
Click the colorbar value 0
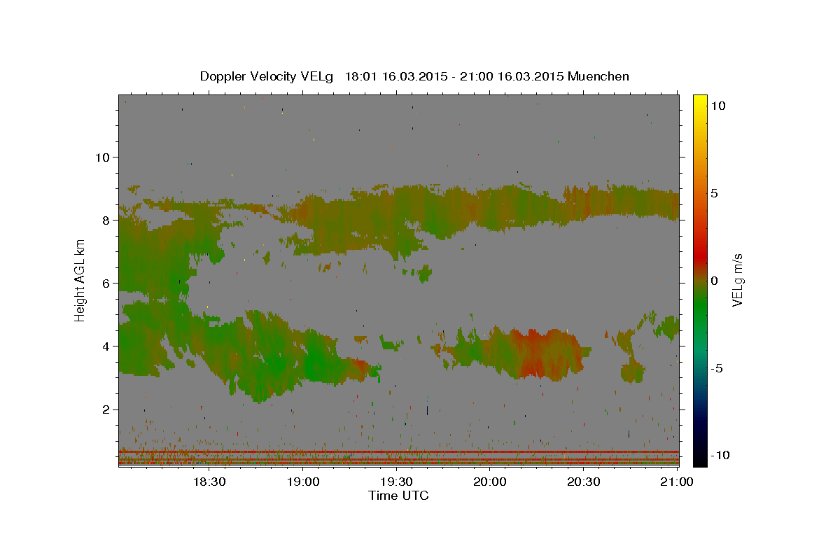(x=714, y=281)
